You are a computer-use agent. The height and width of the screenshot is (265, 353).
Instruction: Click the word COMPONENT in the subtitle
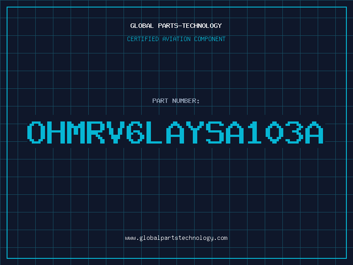[x=210, y=39]
